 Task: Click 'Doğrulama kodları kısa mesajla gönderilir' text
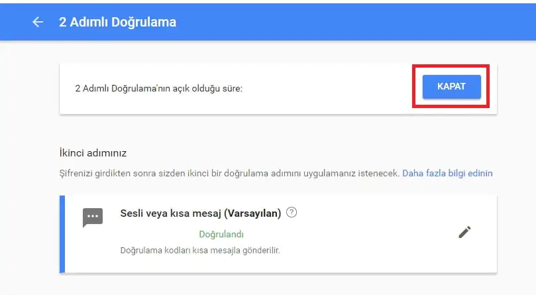click(x=200, y=251)
